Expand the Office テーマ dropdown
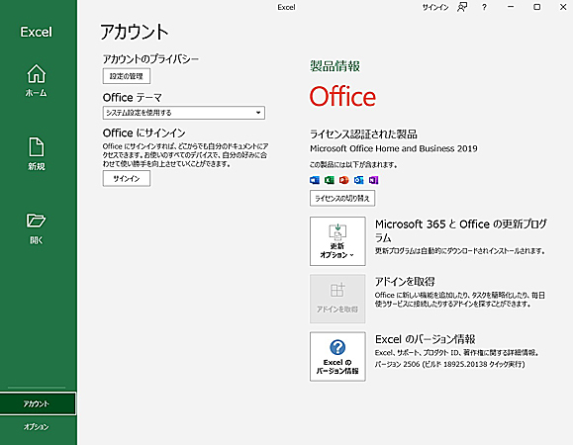Image resolution: width=573 pixels, height=445 pixels. point(184,113)
